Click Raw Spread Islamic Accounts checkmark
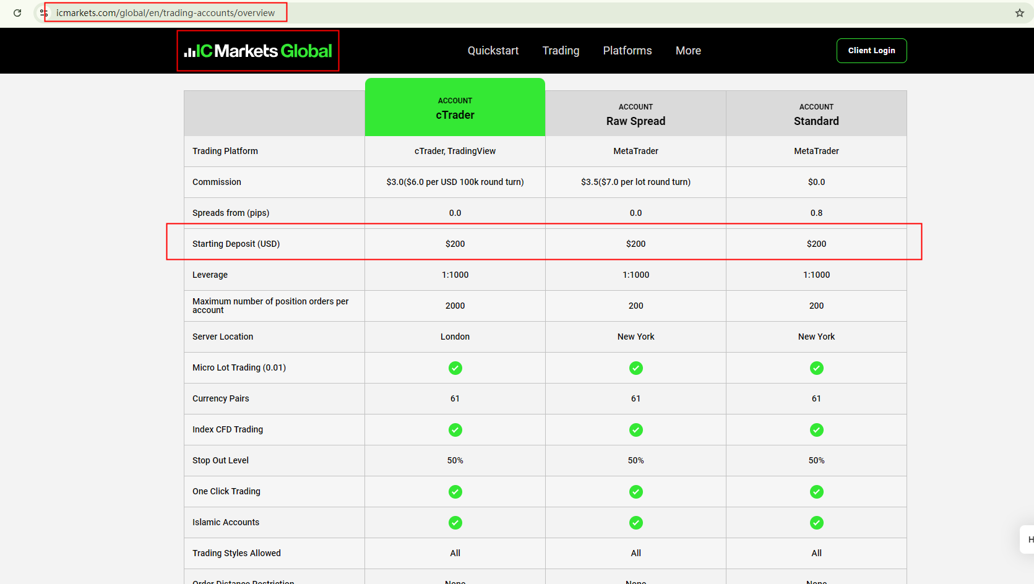The image size is (1034, 584). pos(635,523)
